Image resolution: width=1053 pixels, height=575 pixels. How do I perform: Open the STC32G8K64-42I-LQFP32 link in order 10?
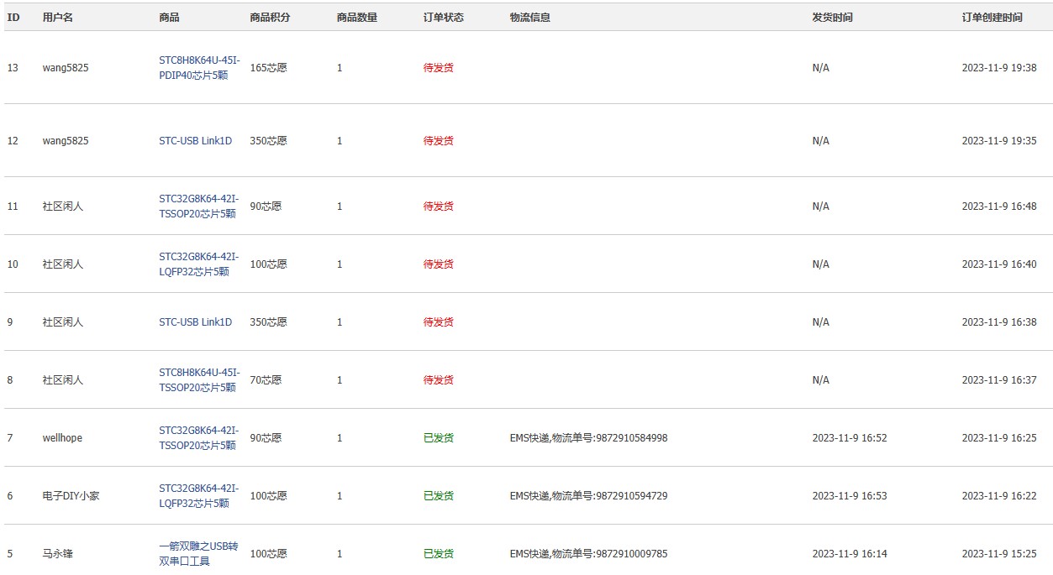coord(198,264)
